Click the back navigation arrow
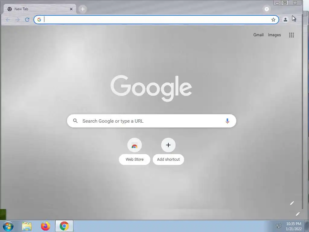Viewport: 309px width, 232px height. (8, 20)
